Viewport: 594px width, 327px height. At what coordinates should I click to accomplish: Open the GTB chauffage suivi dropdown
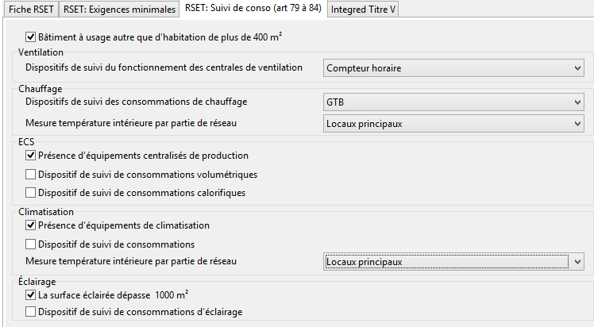(453, 102)
